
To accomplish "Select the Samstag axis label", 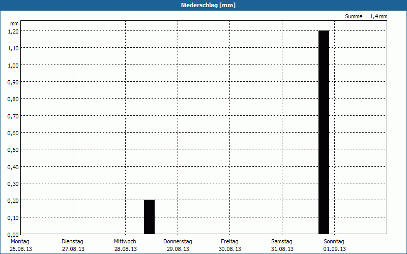I will (282, 241).
